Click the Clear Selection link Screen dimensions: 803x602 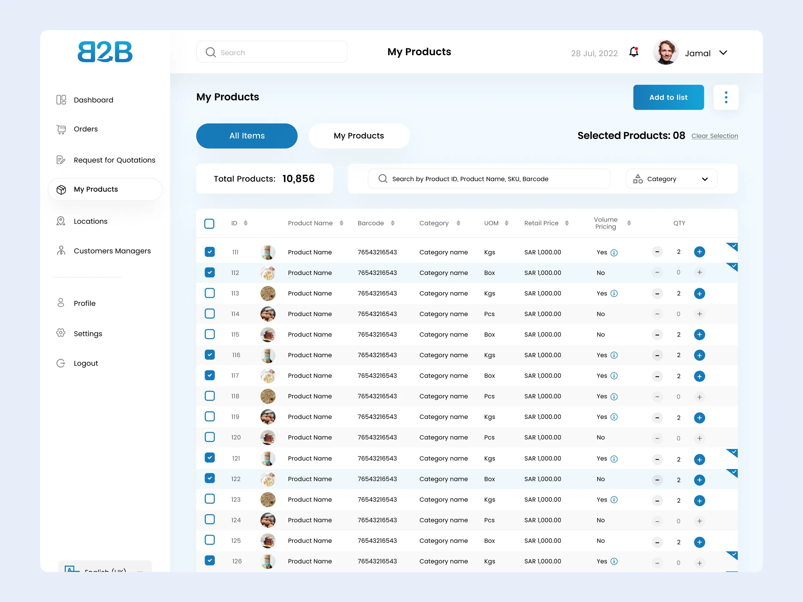[x=714, y=136]
